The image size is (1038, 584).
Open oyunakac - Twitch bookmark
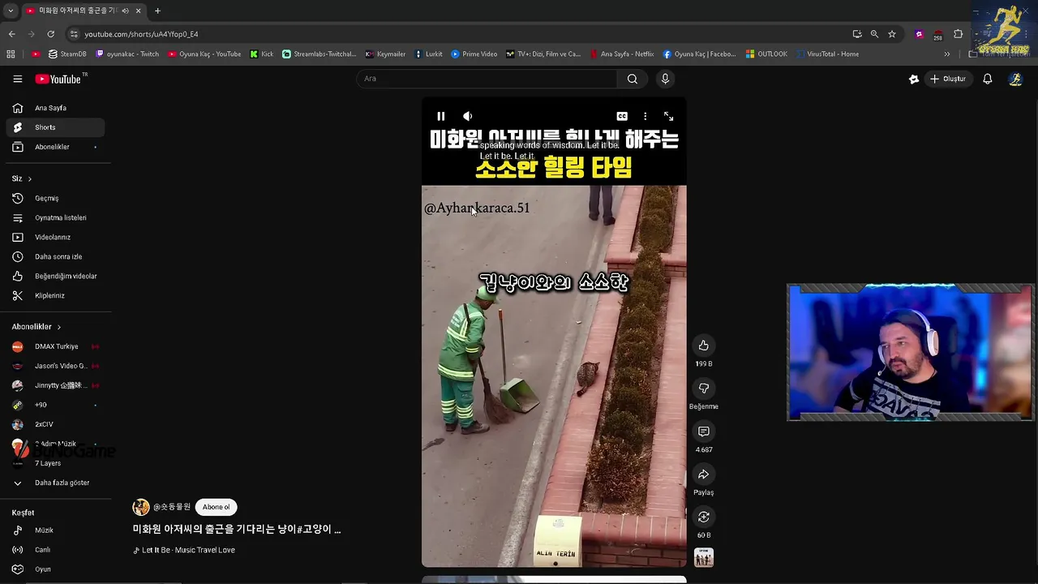tap(127, 54)
